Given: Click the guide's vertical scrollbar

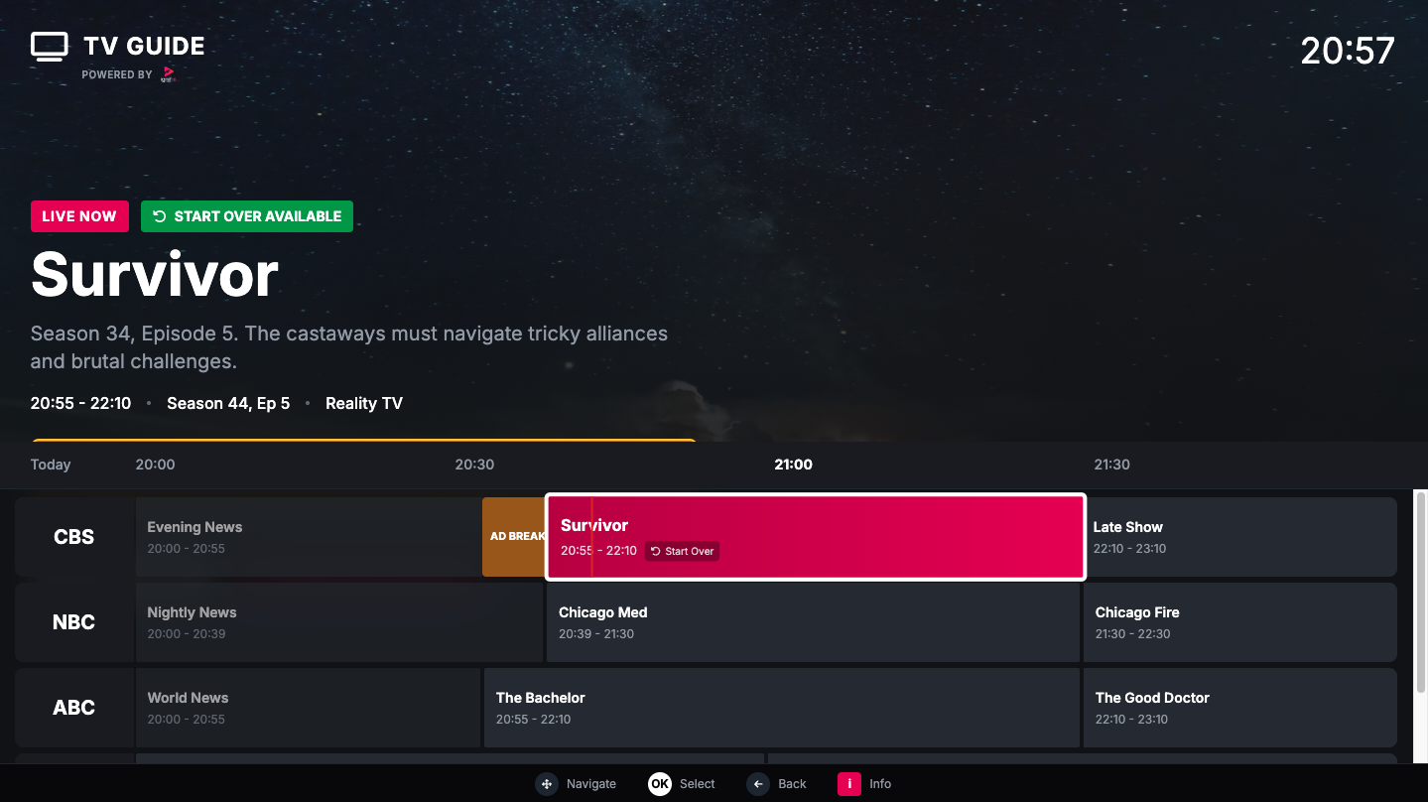Looking at the screenshot, I should pos(1420,592).
